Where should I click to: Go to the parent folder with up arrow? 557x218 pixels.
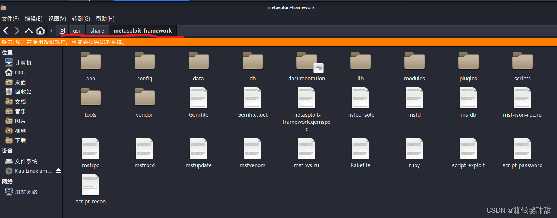tap(29, 31)
